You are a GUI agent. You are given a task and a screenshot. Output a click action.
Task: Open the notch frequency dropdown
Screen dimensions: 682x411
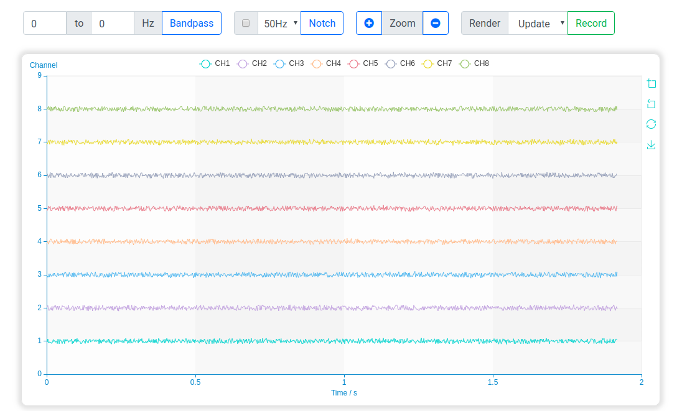(x=280, y=22)
